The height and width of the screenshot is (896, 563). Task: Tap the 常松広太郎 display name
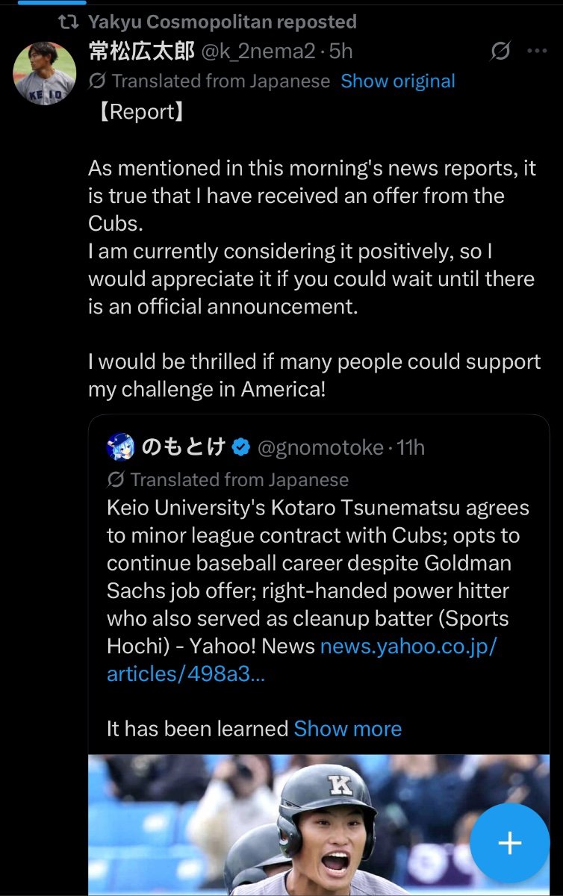pos(141,51)
